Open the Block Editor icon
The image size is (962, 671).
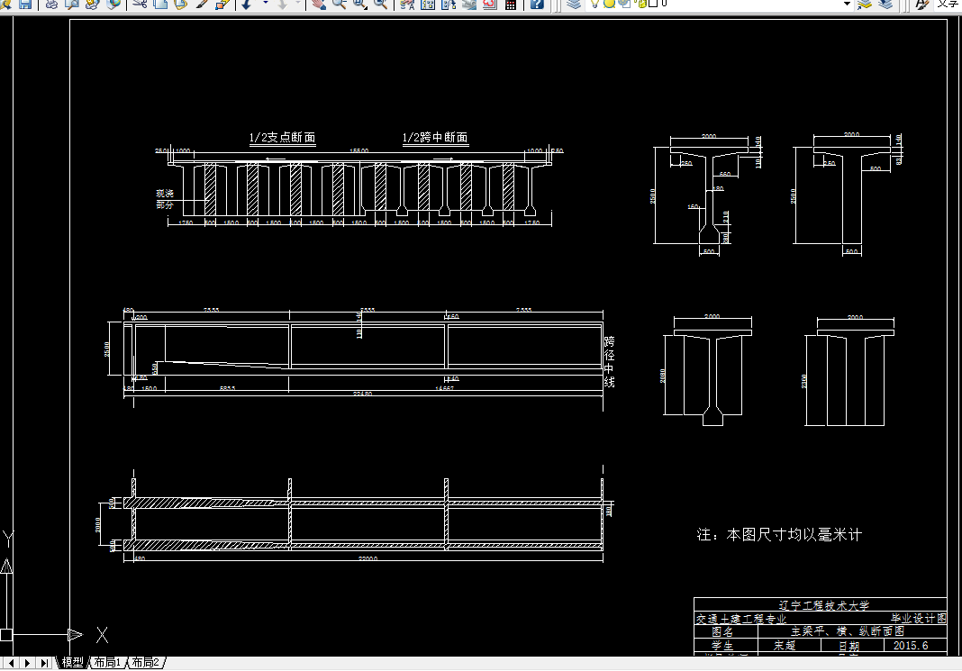click(x=222, y=5)
